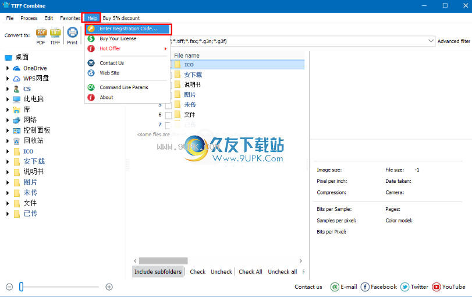The height and width of the screenshot is (297, 472).
Task: Tick the checkbox for the 未传 folder row
Action: pyautogui.click(x=169, y=105)
